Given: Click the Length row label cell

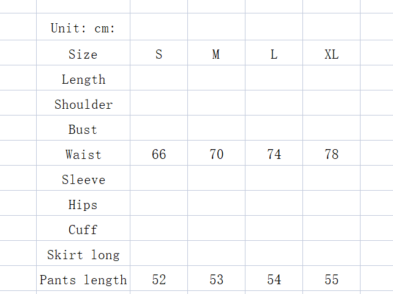Looking at the screenshot, I should [83, 79].
